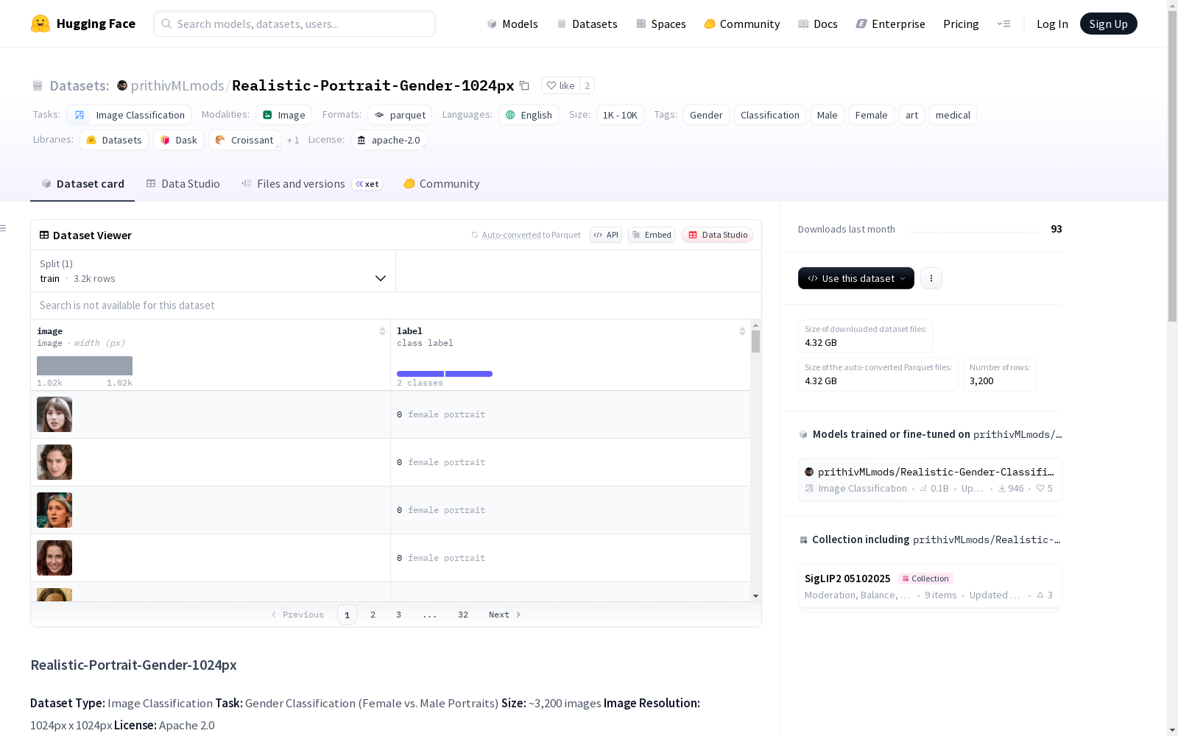Expand the train split dropdown
This screenshot has width=1178, height=736.
214,271
